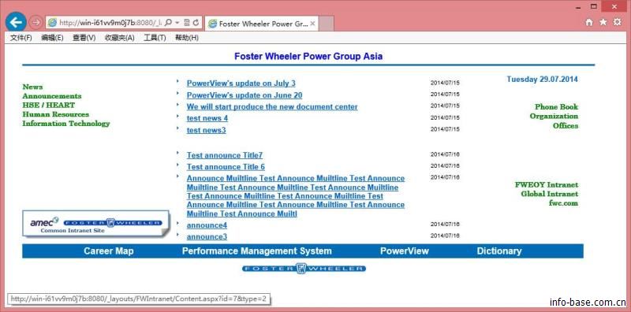Screen dimensions: 631x312
Task: Open announce4 link
Action: click(207, 225)
